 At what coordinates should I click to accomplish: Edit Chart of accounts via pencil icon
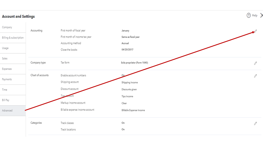point(255,76)
